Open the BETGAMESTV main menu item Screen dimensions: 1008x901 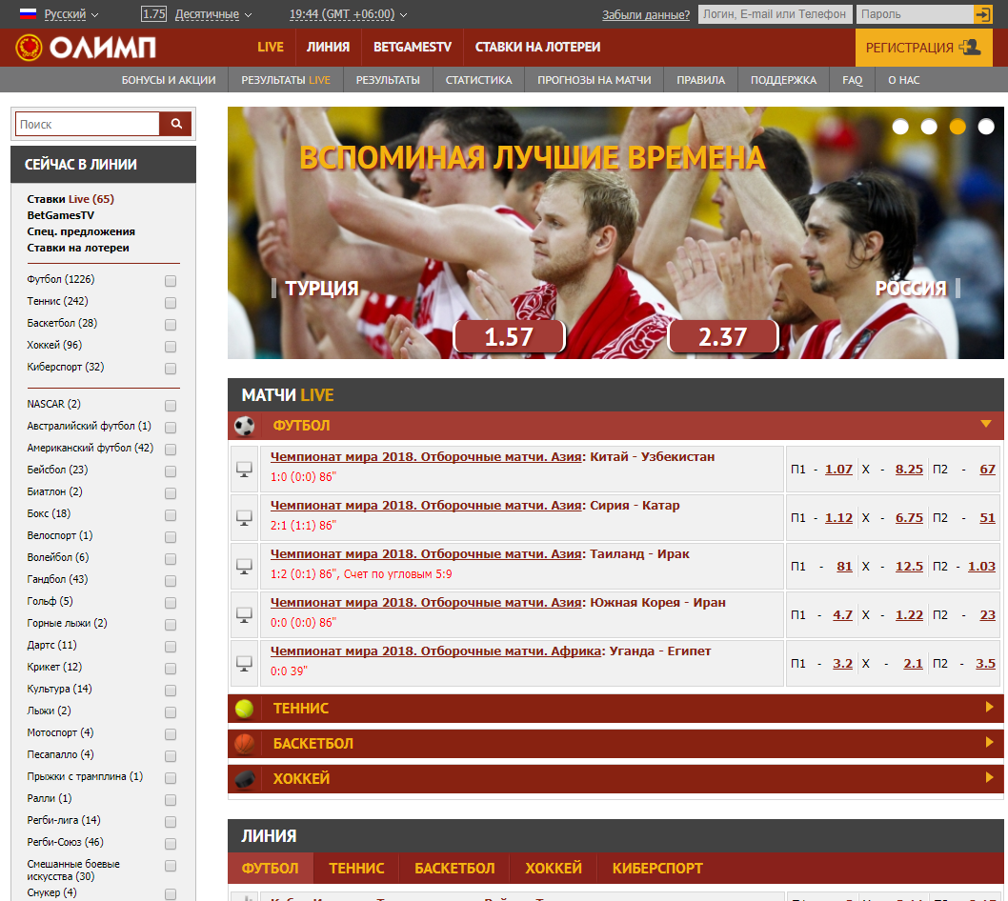pyautogui.click(x=413, y=47)
